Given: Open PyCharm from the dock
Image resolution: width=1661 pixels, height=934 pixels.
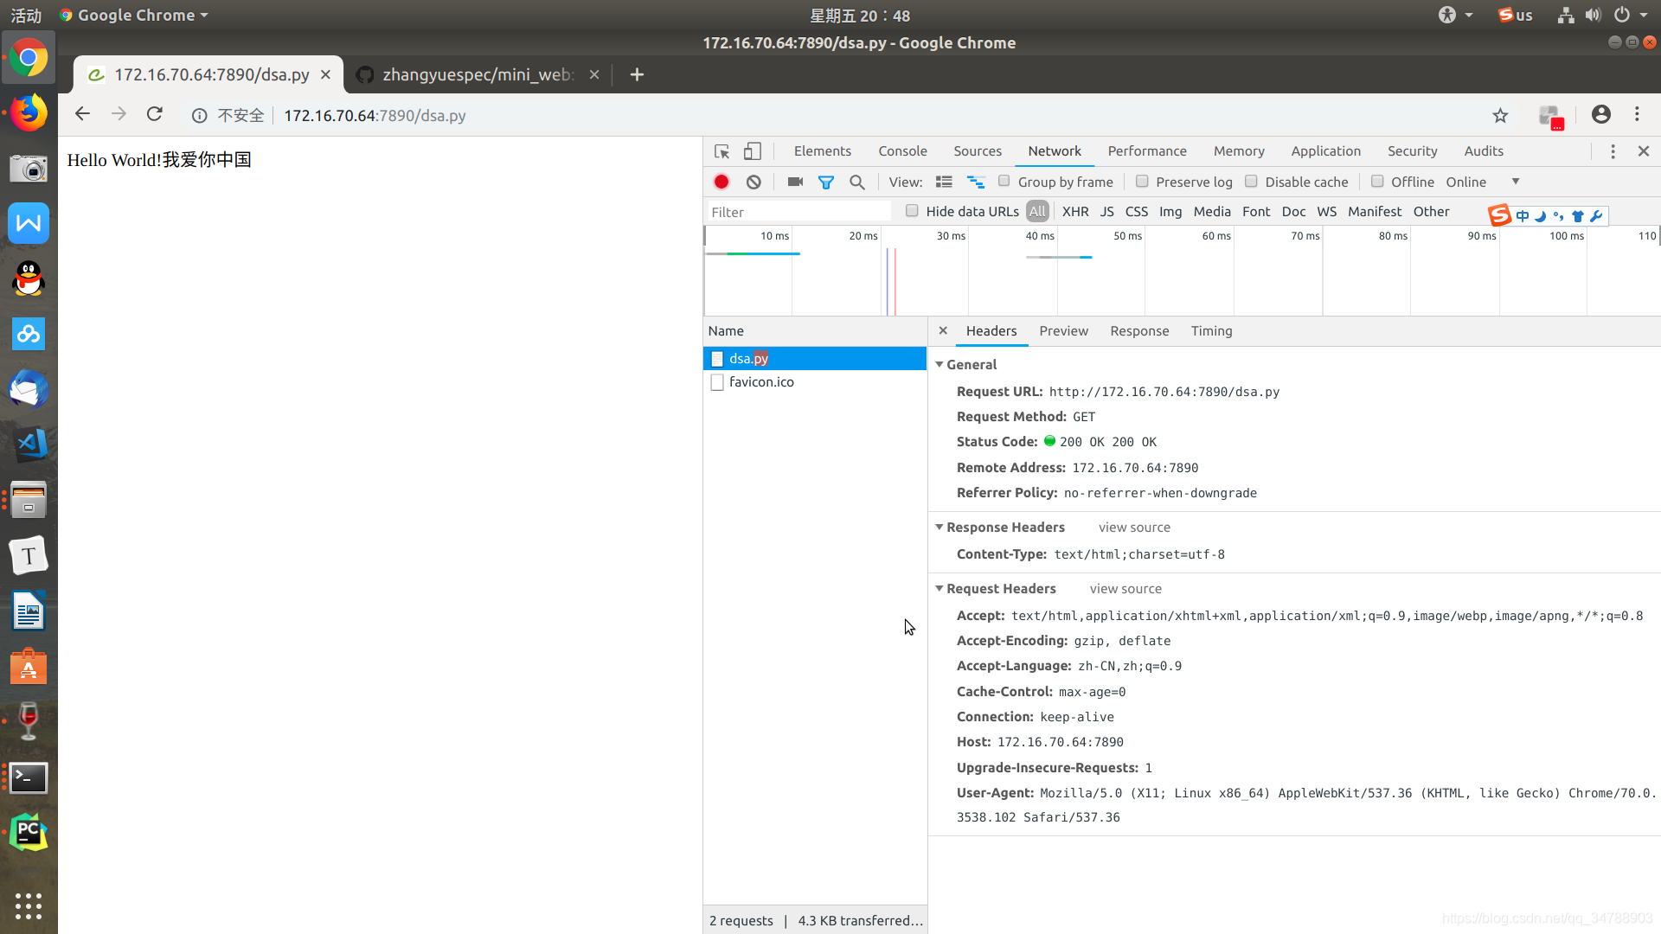Looking at the screenshot, I should (29, 832).
